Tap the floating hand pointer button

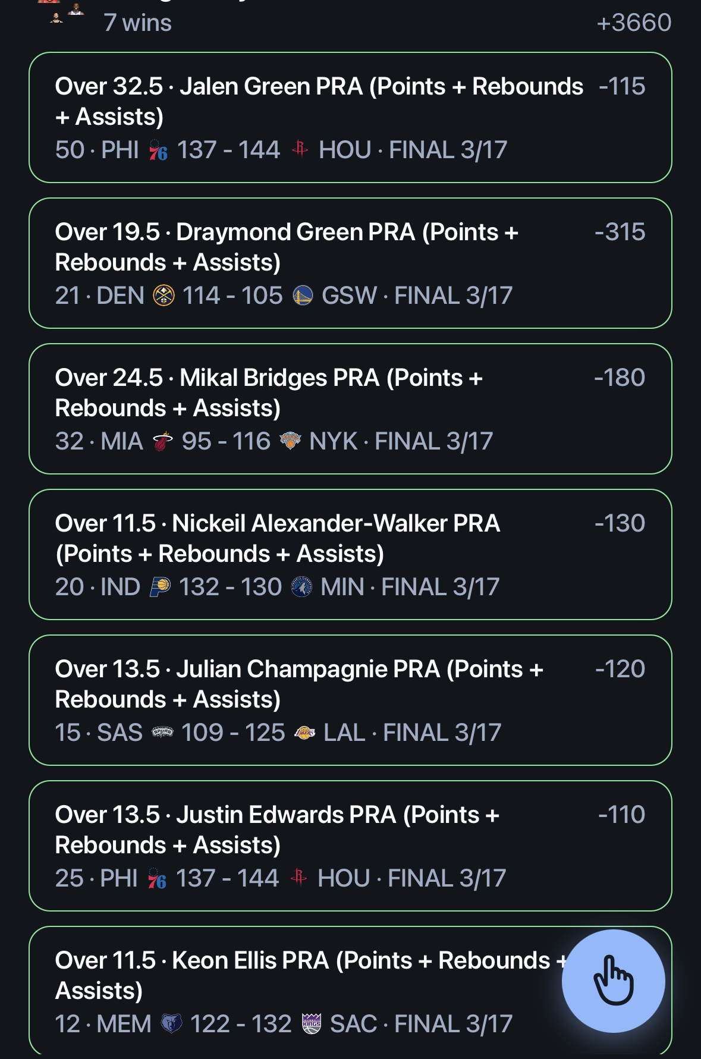[x=613, y=981]
